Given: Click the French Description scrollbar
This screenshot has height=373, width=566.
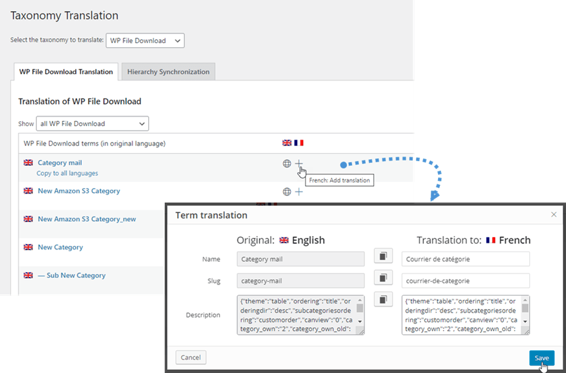Looking at the screenshot, I should pos(525,315).
